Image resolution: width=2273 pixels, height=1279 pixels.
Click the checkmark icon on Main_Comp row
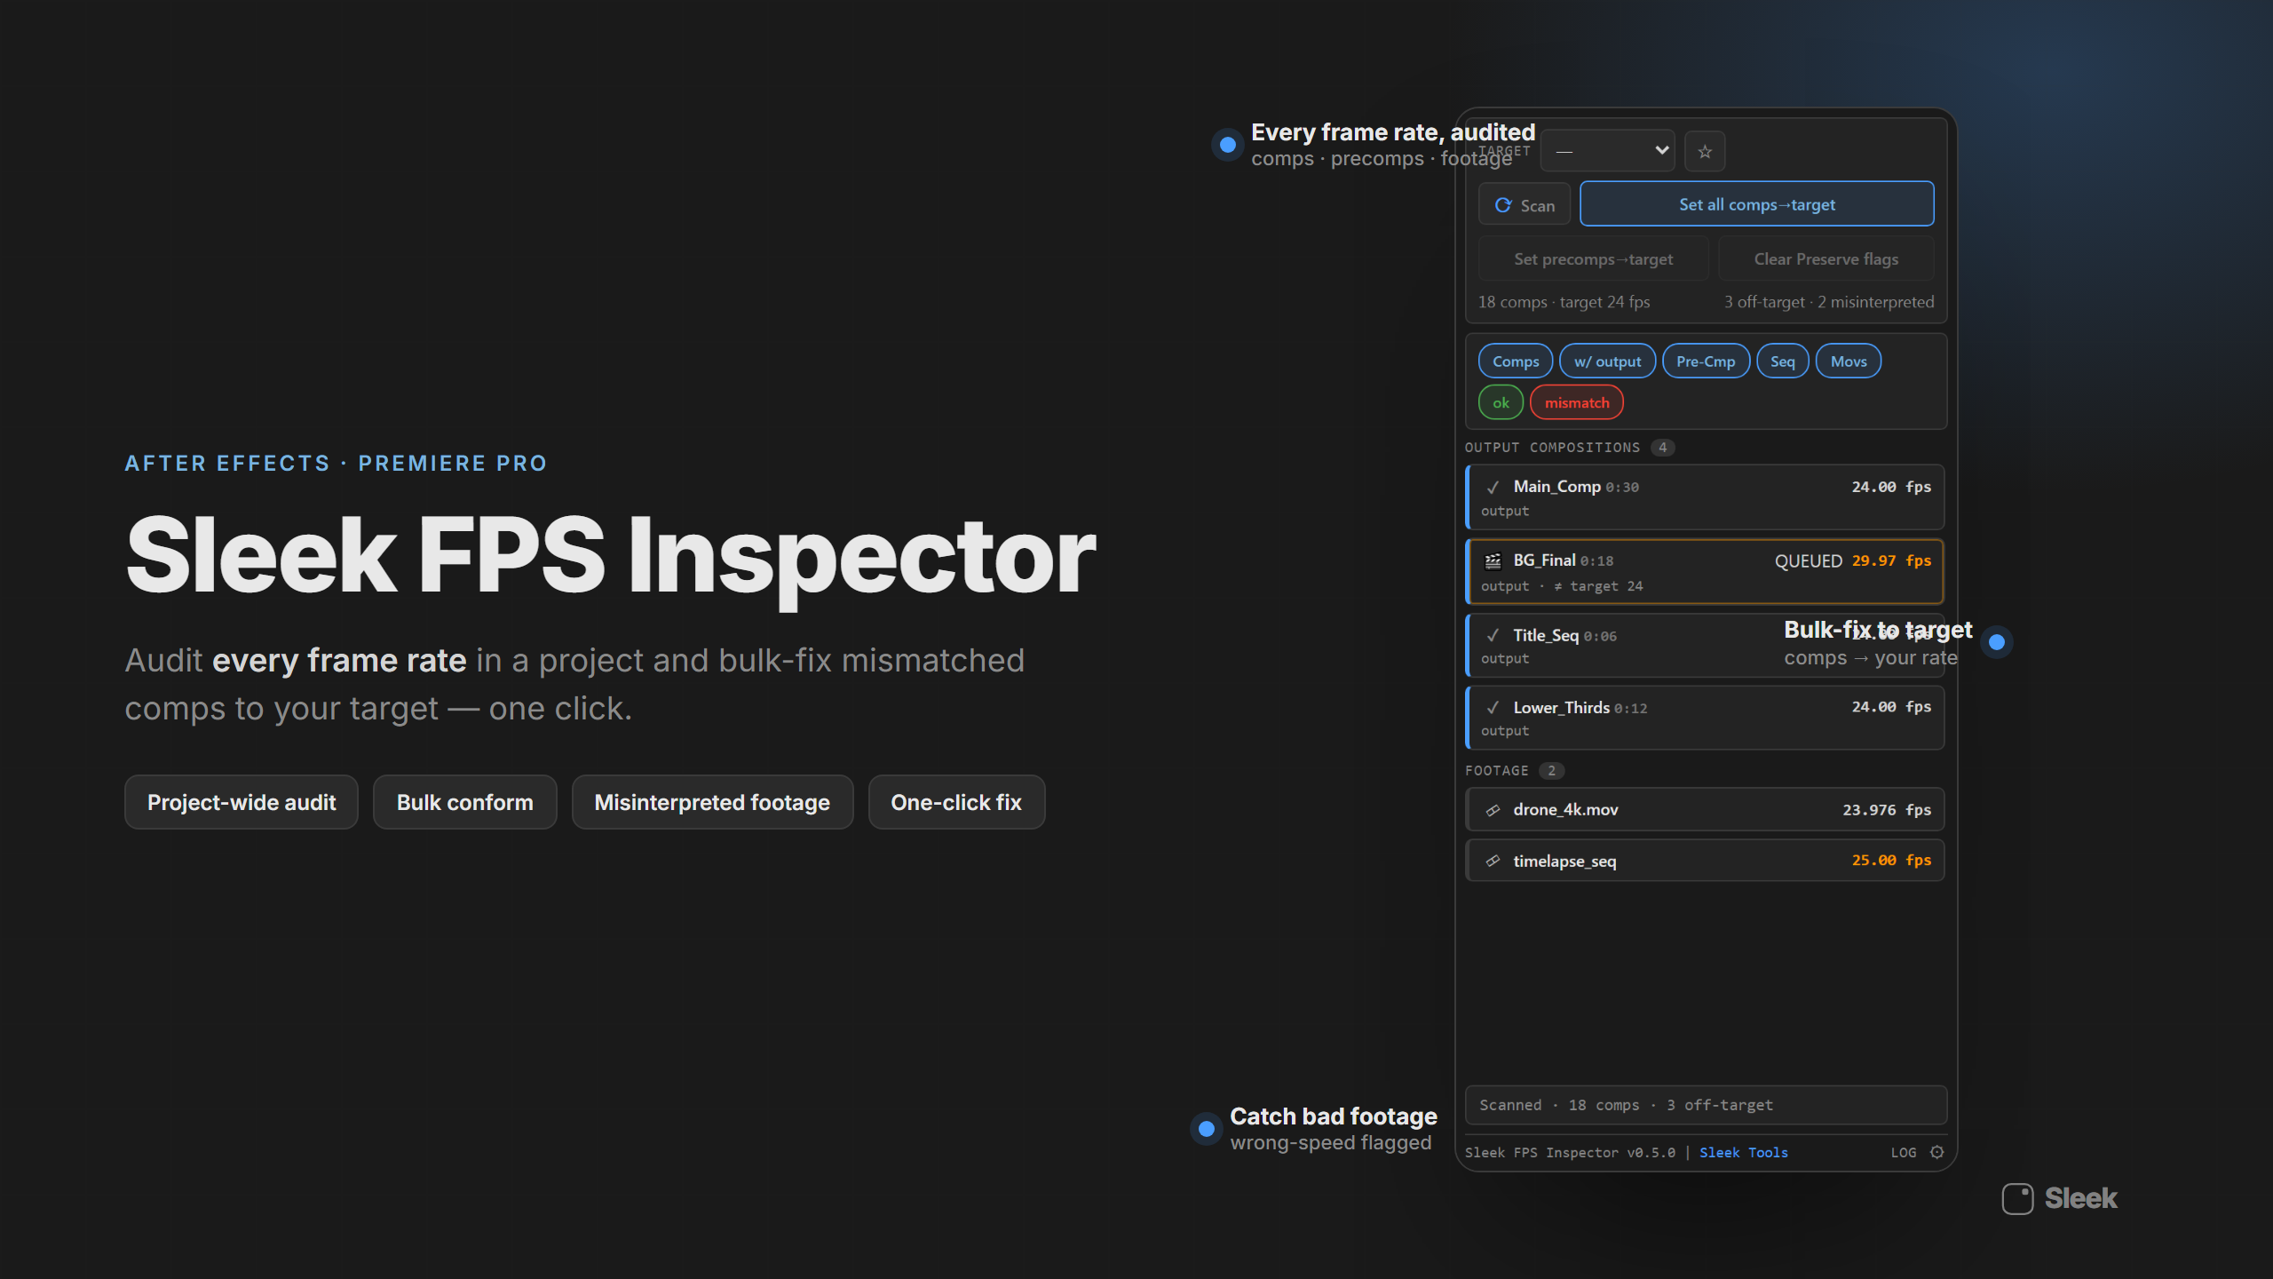coord(1493,487)
